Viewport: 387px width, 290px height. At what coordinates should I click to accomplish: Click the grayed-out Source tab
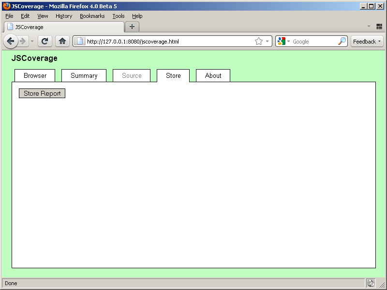click(x=132, y=75)
